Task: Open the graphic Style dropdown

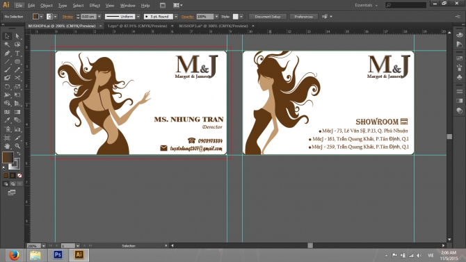Action: click(241, 17)
